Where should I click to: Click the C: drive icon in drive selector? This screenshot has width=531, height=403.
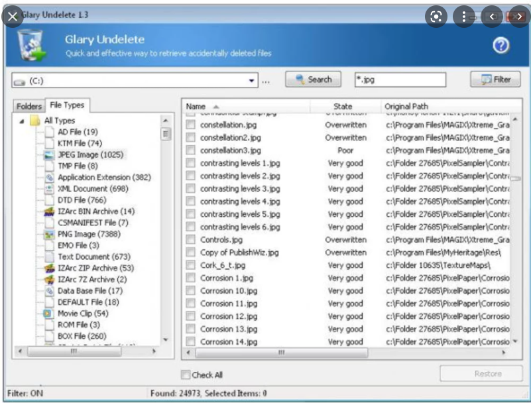19,82
